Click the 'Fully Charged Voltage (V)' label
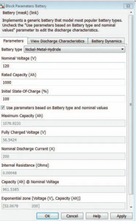Screen dimensions: 136x221 click(24, 132)
